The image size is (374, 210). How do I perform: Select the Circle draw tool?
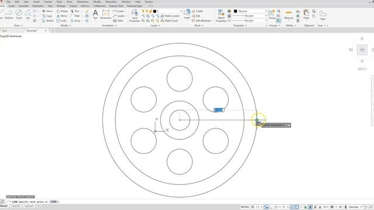19,14
